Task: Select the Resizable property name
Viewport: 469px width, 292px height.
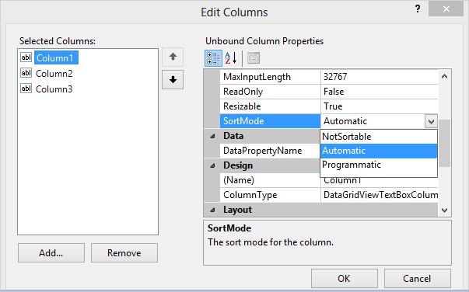Action: 270,106
